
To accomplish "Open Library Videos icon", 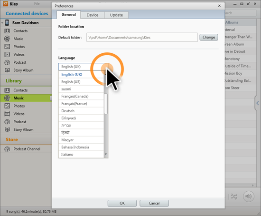I will point(7,114).
